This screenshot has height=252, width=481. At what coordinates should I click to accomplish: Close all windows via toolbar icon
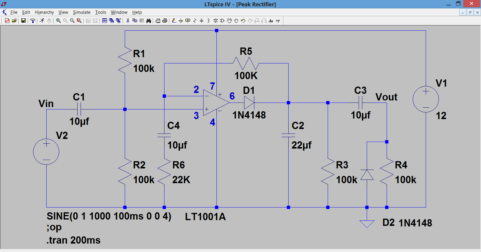pyautogui.click(x=118, y=20)
